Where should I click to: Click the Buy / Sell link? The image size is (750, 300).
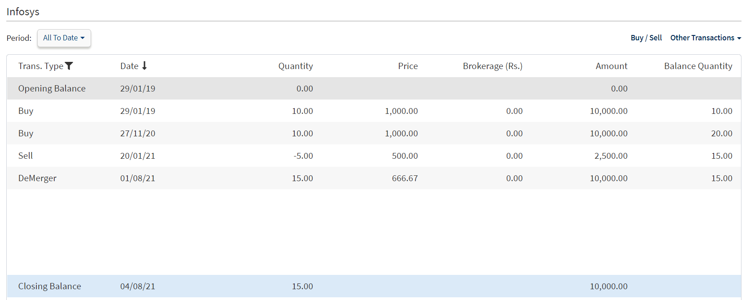pyautogui.click(x=646, y=38)
